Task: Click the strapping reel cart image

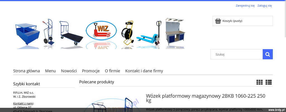Action: 127,32
